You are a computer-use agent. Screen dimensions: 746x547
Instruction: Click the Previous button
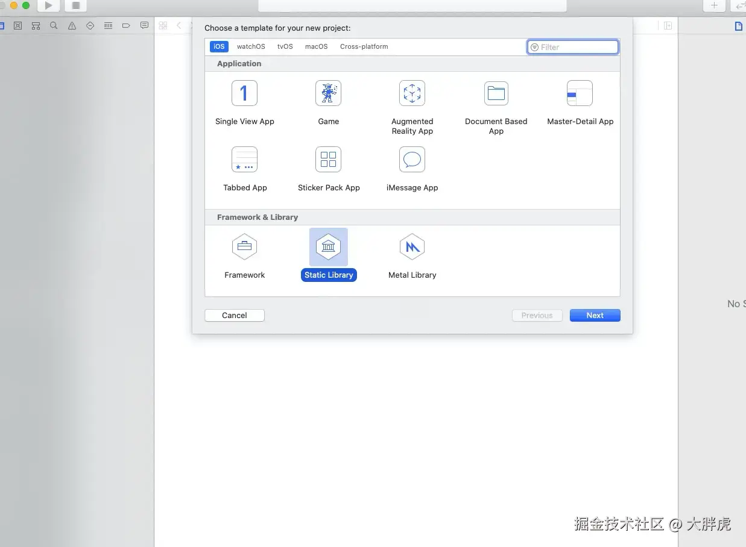[537, 315]
